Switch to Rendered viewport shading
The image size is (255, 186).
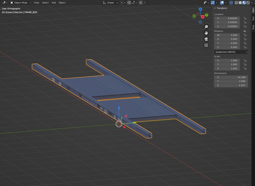click(x=248, y=3)
